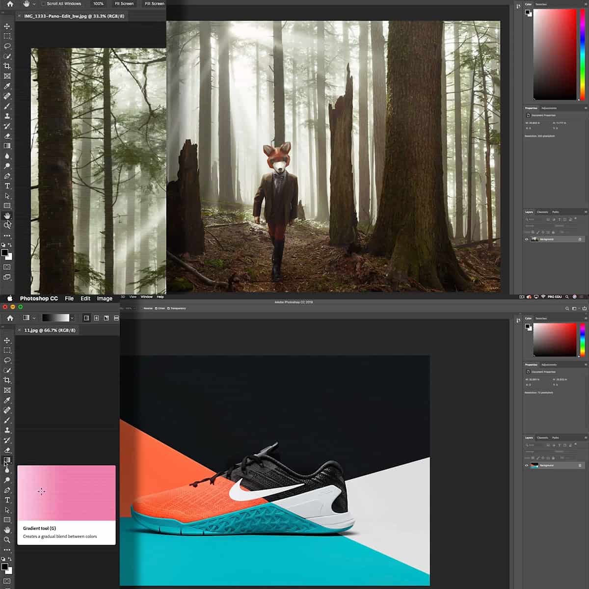589x589 pixels.
Task: Open the gradient preset picker dropdown
Action: point(72,318)
